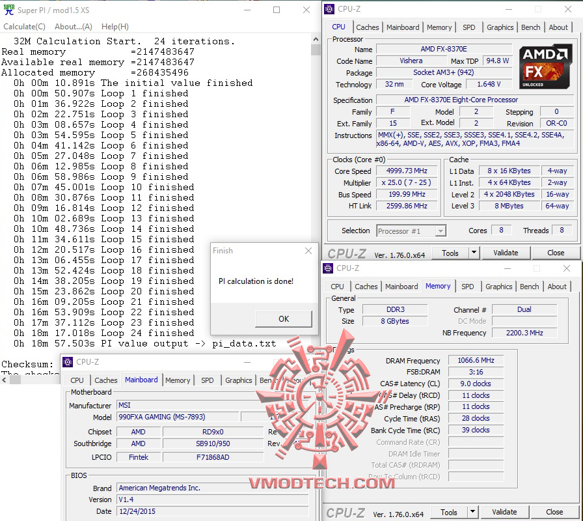
Task: Switch to Caches tab in top CPU-Z window
Action: 368,27
